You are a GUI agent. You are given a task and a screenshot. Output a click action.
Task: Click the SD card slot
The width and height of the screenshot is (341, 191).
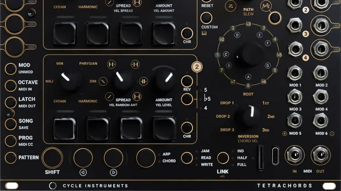[261, 157]
